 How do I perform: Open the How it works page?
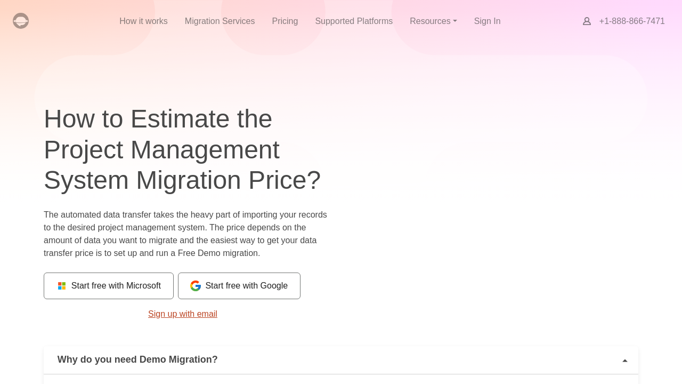click(143, 21)
